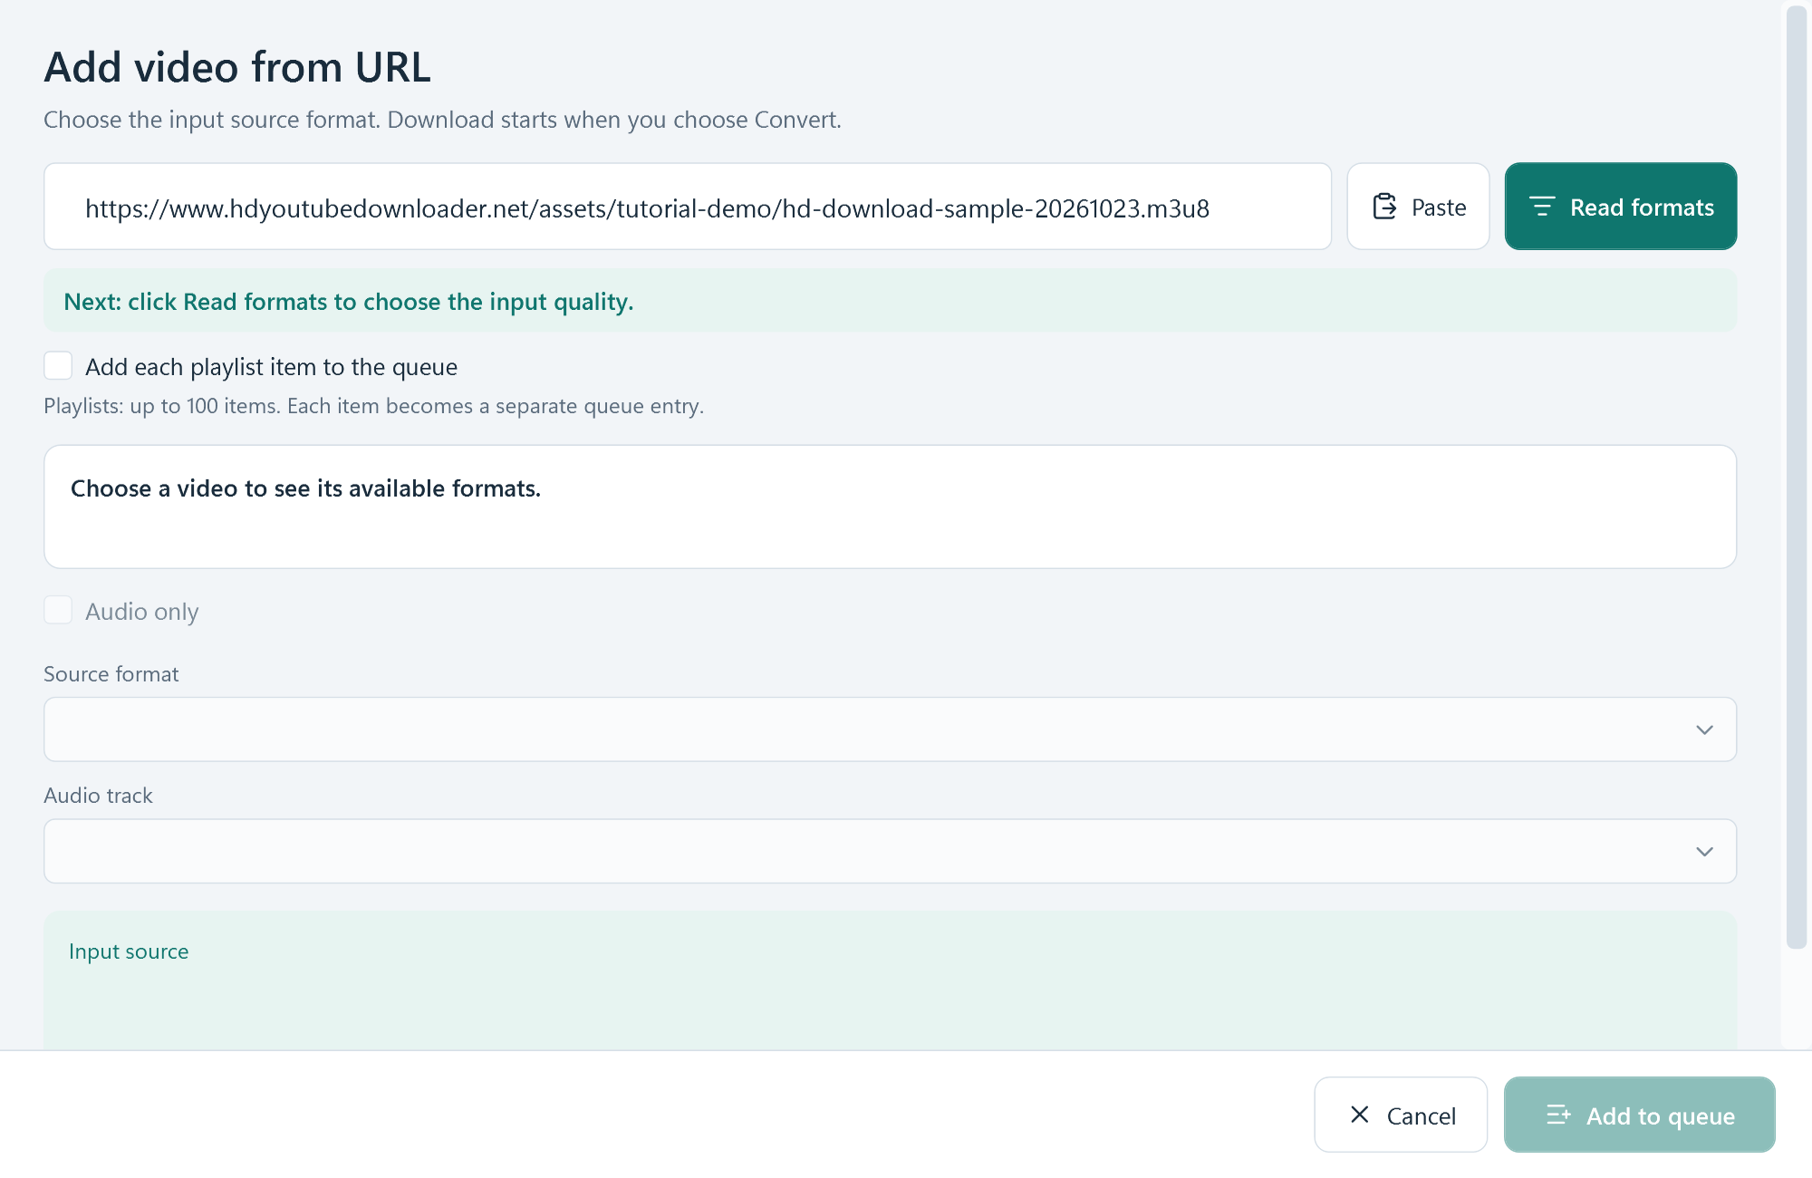Click the 'Add video from URL' heading
This screenshot has height=1178, width=1812.
click(x=237, y=67)
